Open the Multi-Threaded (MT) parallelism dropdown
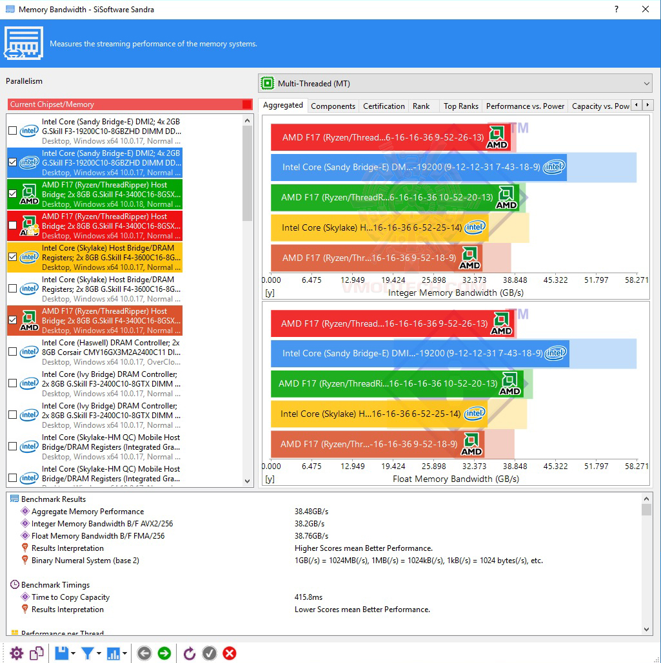 (455, 83)
